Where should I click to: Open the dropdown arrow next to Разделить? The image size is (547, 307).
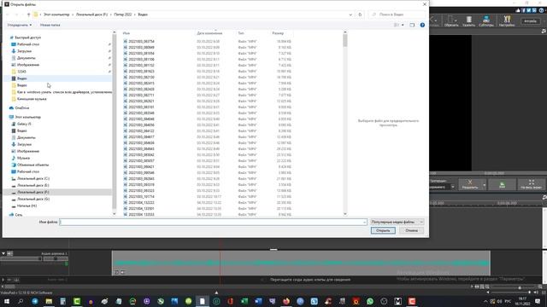pyautogui.click(x=485, y=185)
